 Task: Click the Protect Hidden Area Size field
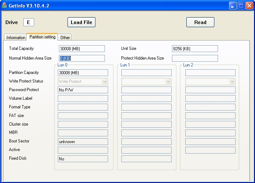pos(195,58)
